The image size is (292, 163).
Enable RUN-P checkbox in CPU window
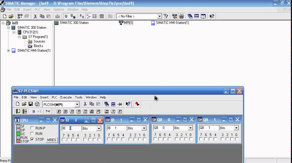pos(32,128)
